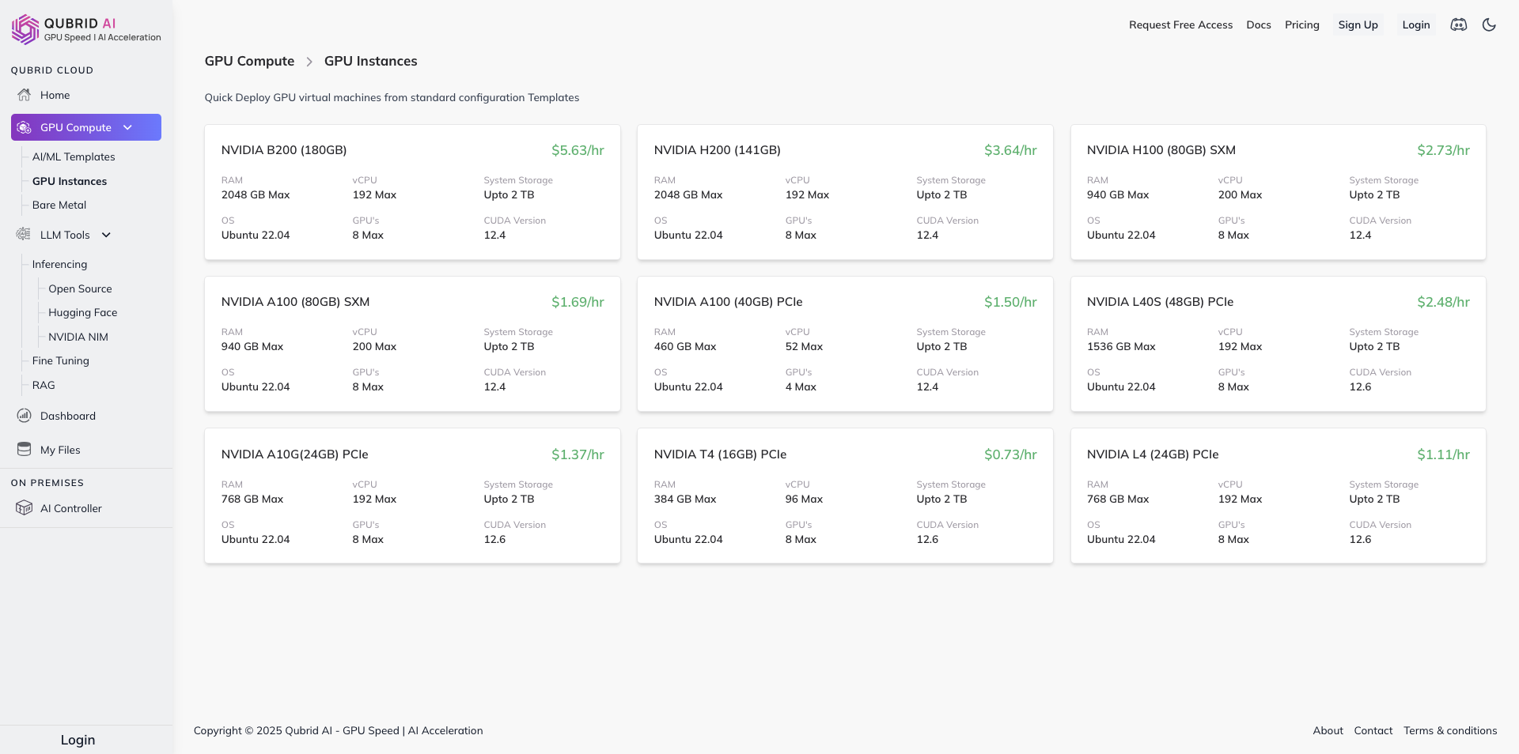1519x754 pixels.
Task: Click the $1.37/hr price
Action: tap(578, 454)
